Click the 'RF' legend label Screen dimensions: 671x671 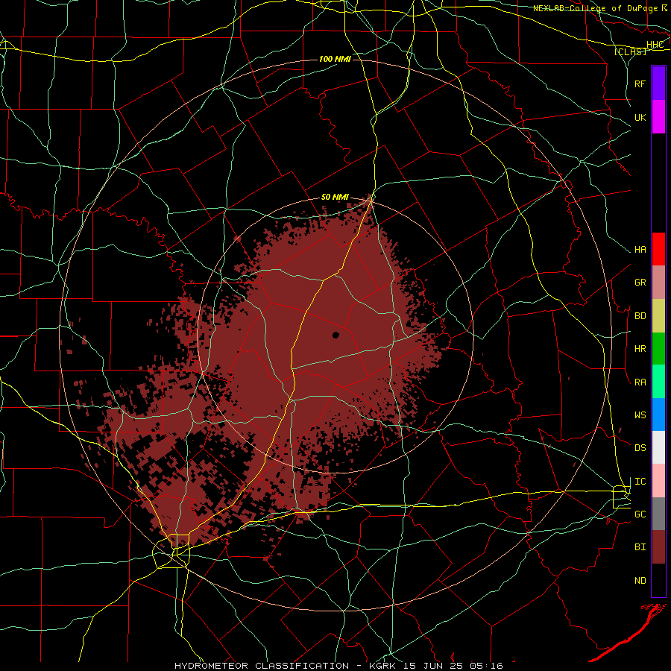tap(640, 84)
